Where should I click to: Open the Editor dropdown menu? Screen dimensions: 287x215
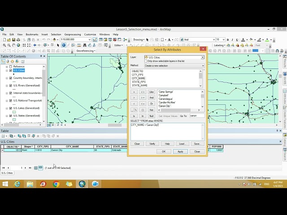coord(118,45)
